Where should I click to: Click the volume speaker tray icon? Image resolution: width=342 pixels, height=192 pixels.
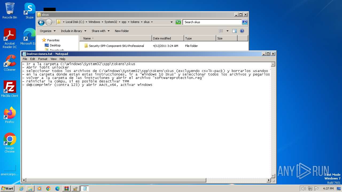[304, 189]
